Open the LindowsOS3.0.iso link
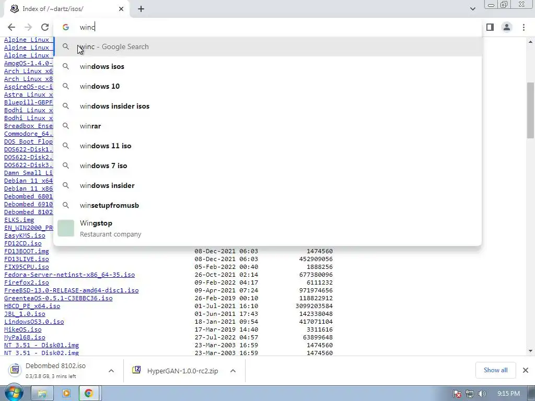535x401 pixels. click(34, 322)
